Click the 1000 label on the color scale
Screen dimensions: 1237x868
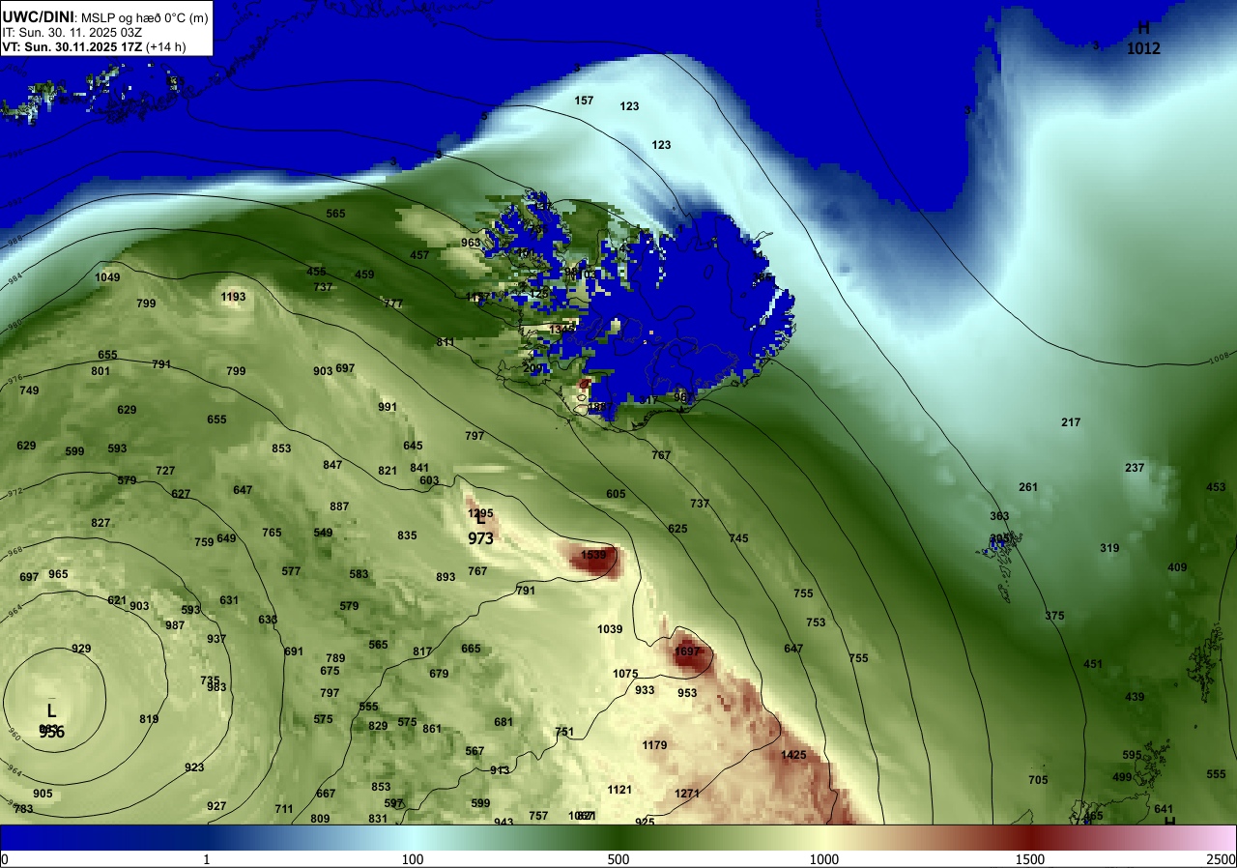pos(823,859)
